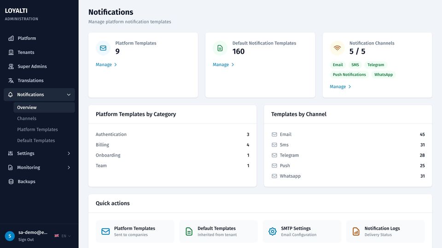This screenshot has height=248, width=442.
Task: Open the Backups menu item
Action: point(39,181)
